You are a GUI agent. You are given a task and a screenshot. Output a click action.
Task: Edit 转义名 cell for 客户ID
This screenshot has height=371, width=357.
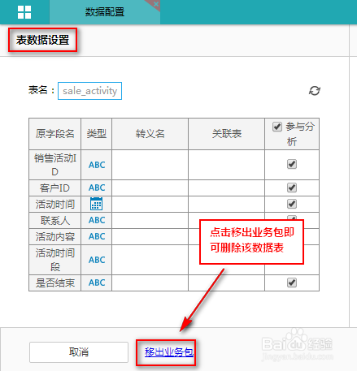pyautogui.click(x=150, y=188)
